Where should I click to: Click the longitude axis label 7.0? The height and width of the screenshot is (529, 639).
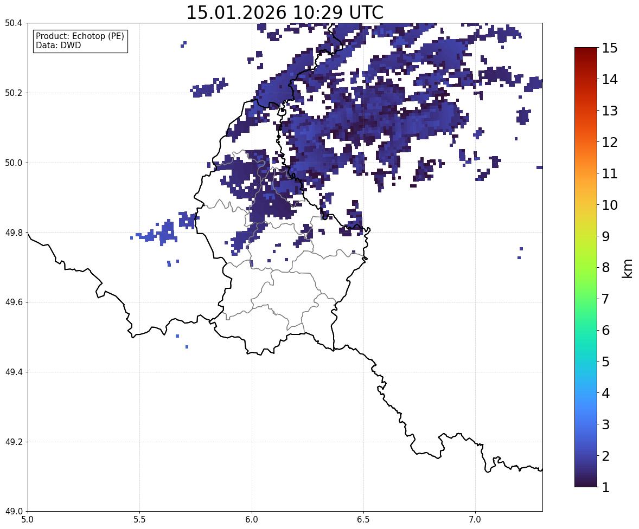476,520
